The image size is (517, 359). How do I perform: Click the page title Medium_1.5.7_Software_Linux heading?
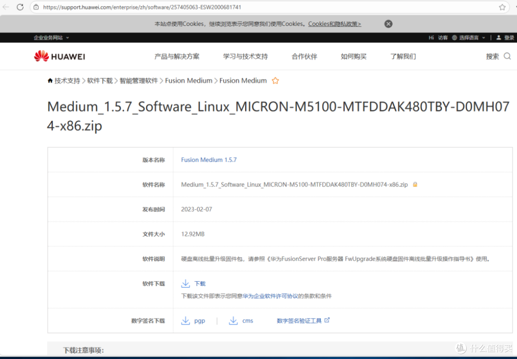278,116
